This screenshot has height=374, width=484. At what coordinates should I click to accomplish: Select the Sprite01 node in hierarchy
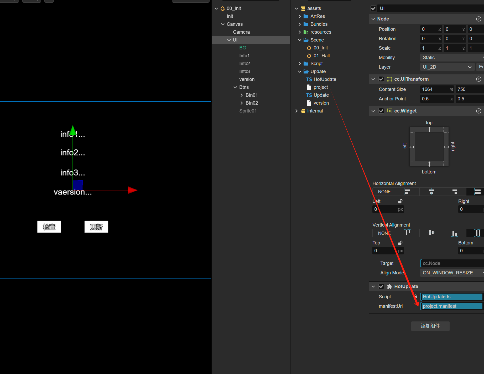pos(248,111)
